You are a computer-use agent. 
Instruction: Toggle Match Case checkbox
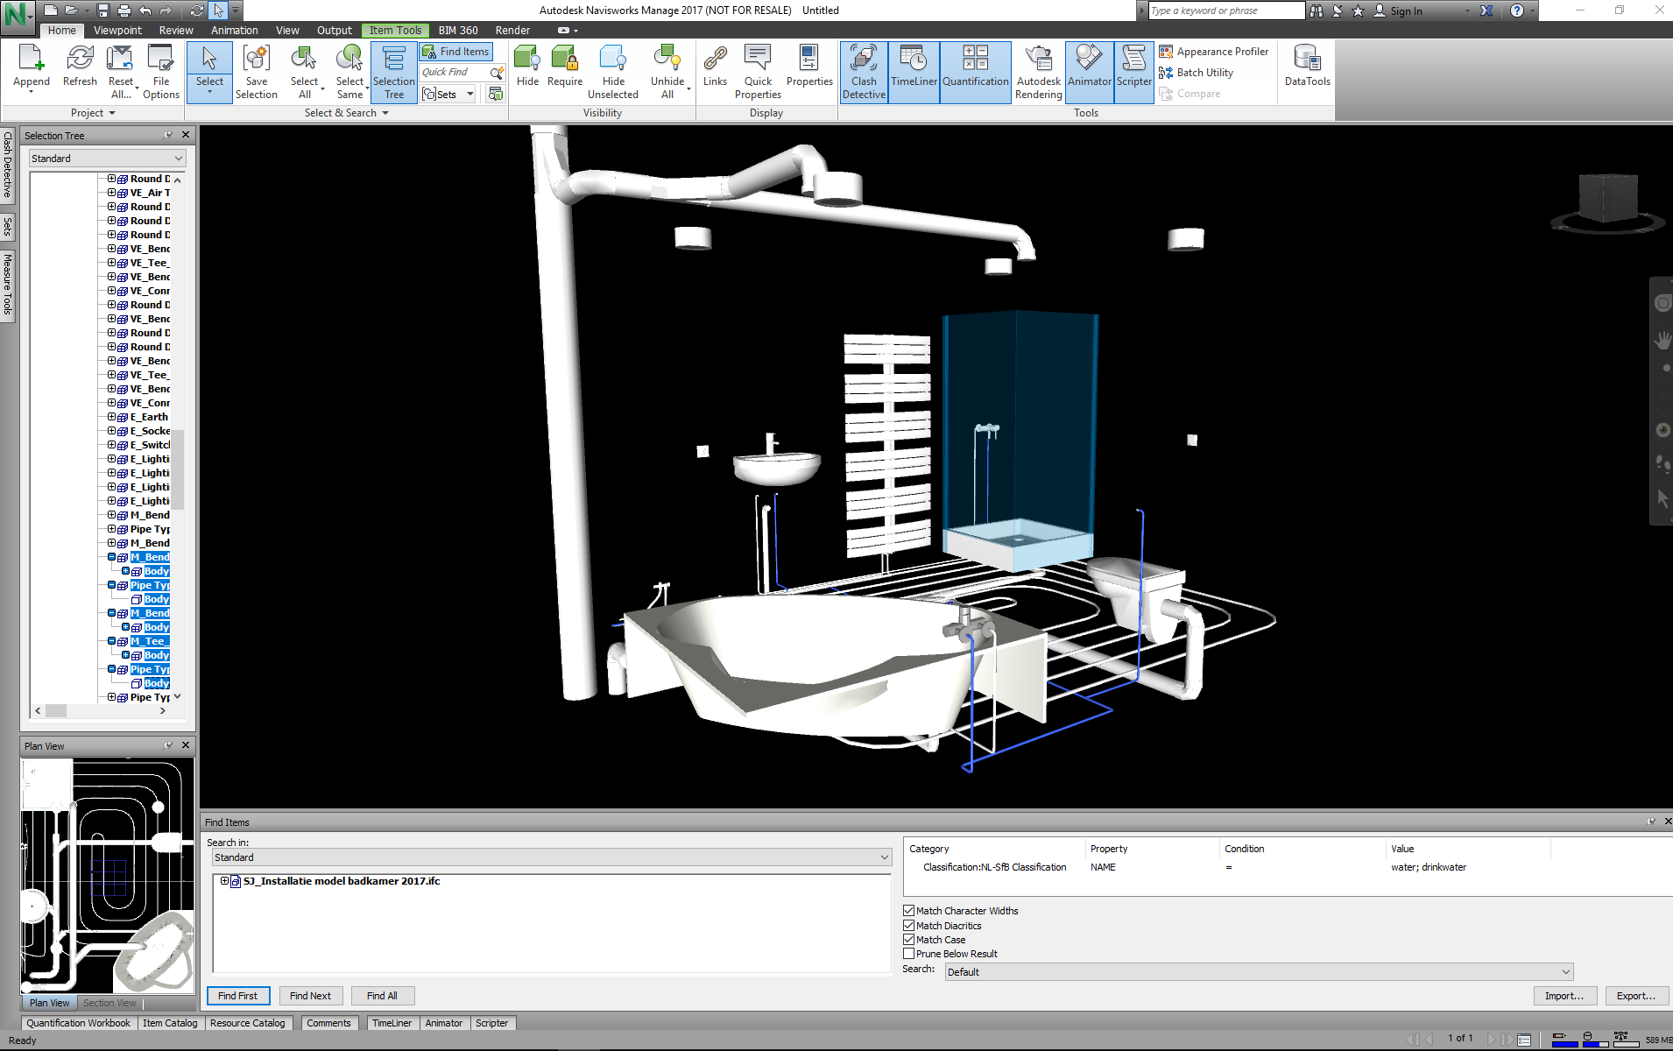pos(908,940)
